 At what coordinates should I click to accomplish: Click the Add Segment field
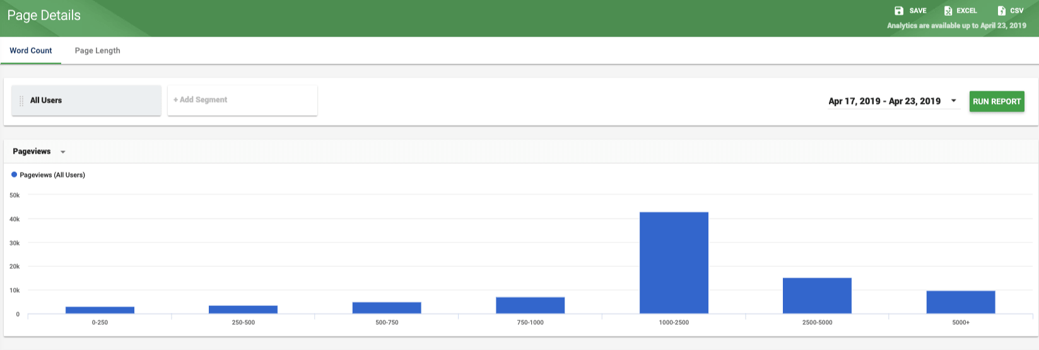coord(242,100)
